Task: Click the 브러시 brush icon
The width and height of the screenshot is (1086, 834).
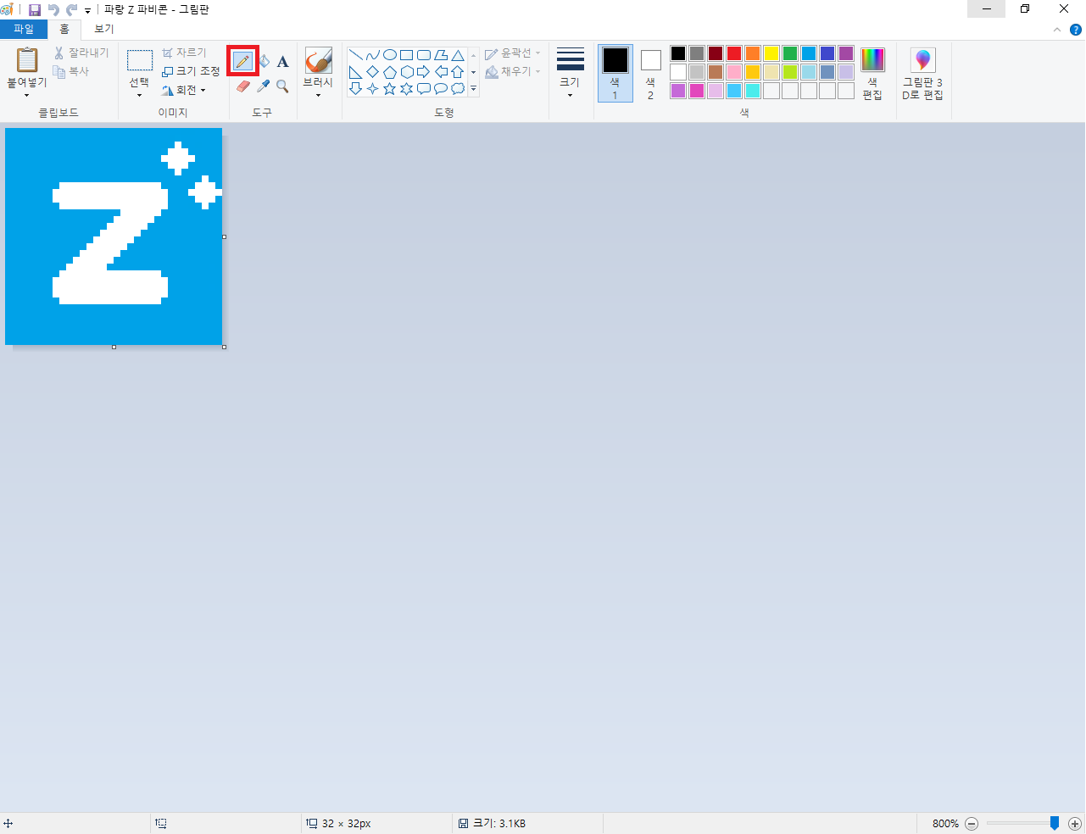Action: (x=319, y=61)
